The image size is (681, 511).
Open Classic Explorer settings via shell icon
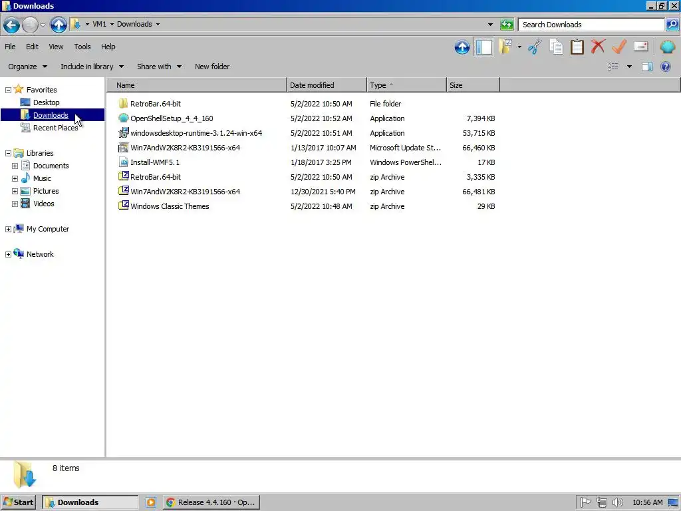click(668, 47)
